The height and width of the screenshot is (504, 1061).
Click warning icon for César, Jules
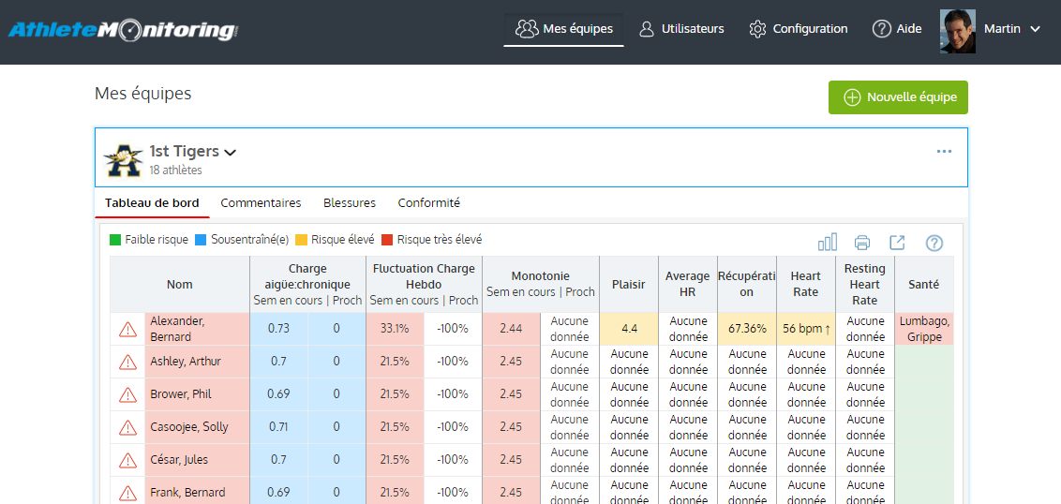[127, 460]
